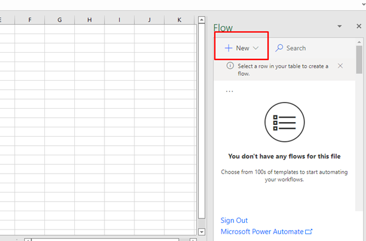The width and height of the screenshot is (366, 241).
Task: Open the New flow dropdown
Action: tap(241, 48)
